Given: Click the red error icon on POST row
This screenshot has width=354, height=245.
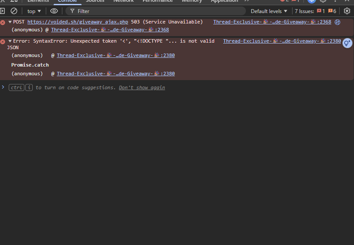Looking at the screenshot, I should tap(3, 23).
